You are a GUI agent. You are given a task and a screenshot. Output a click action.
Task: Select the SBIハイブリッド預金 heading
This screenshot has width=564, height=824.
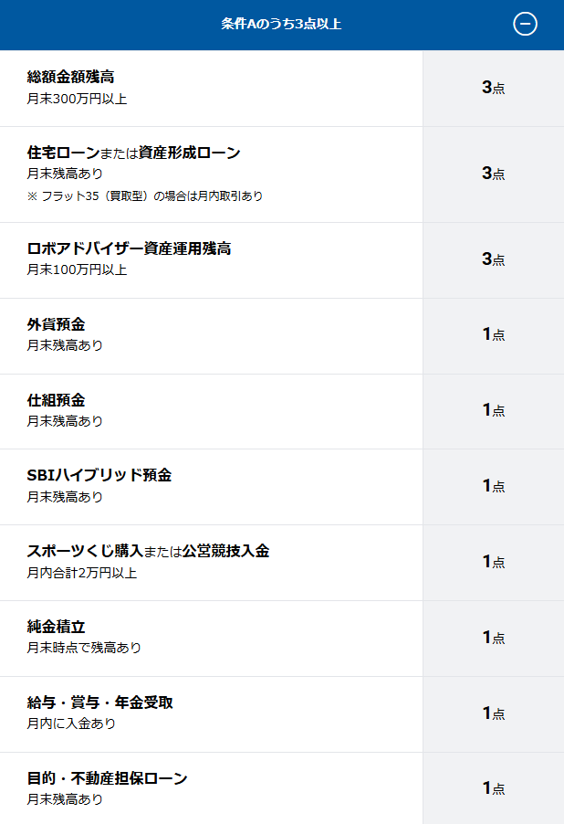99,476
